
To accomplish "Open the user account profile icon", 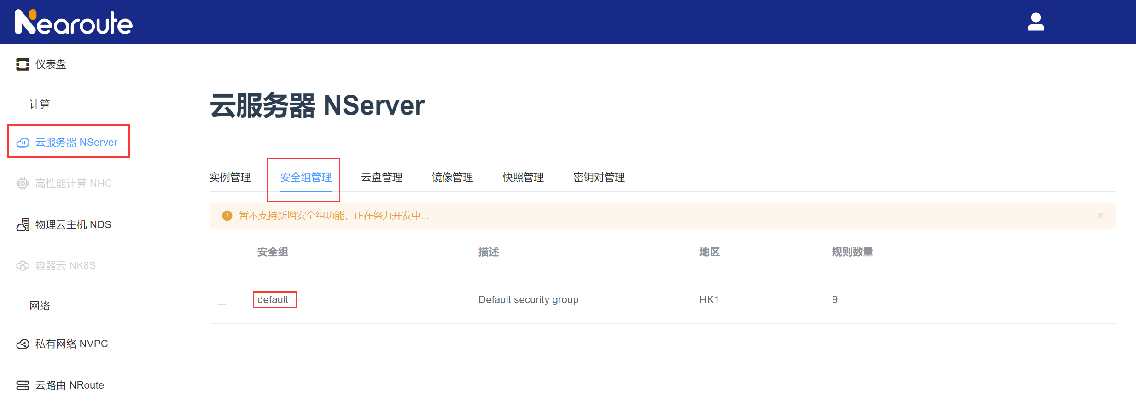I will pos(1036,22).
